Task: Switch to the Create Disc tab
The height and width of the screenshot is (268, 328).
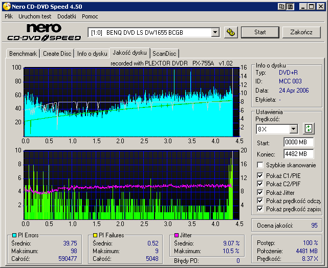Action: coord(57,54)
